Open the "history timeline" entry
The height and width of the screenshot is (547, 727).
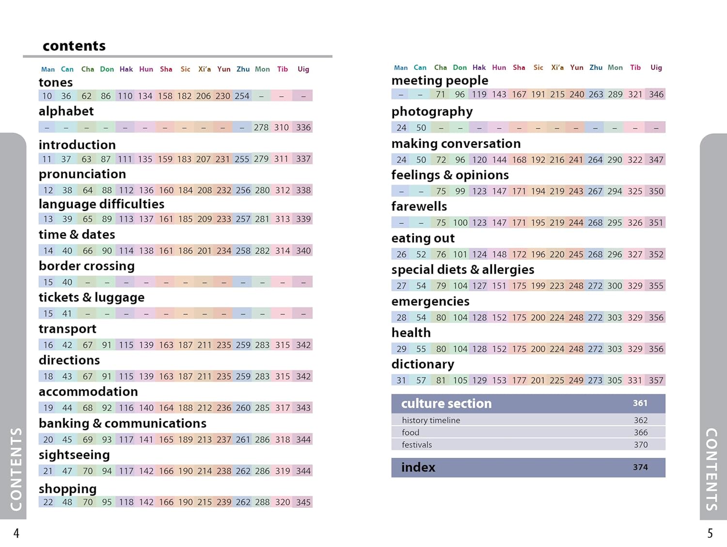click(x=431, y=420)
